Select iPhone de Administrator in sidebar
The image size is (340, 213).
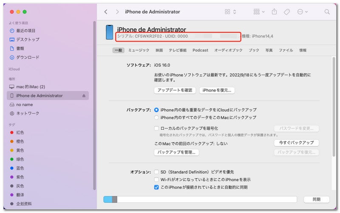tap(48, 95)
